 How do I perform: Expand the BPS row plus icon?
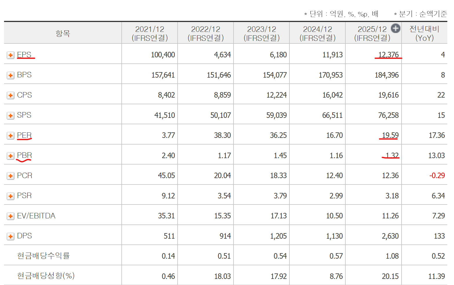point(11,75)
